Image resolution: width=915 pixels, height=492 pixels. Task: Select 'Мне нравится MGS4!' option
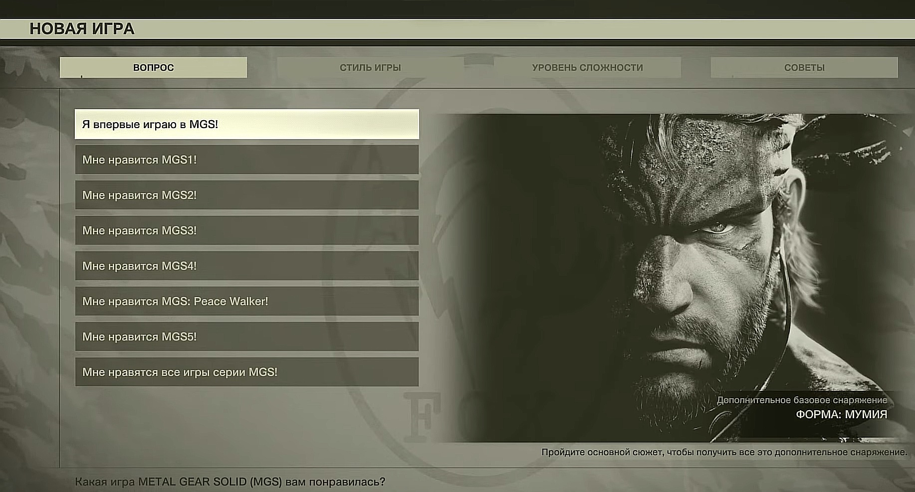pyautogui.click(x=246, y=266)
